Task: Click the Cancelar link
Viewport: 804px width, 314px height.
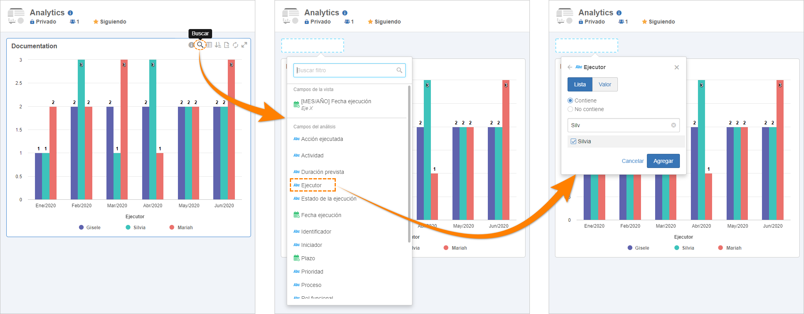Action: click(x=632, y=161)
